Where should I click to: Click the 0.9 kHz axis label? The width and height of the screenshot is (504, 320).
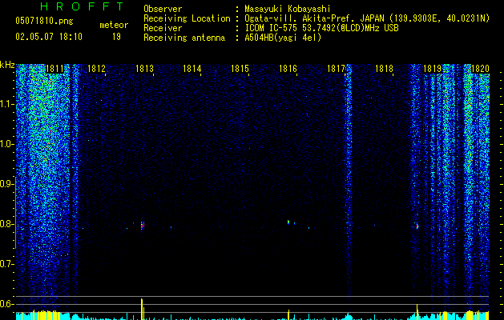[7, 184]
